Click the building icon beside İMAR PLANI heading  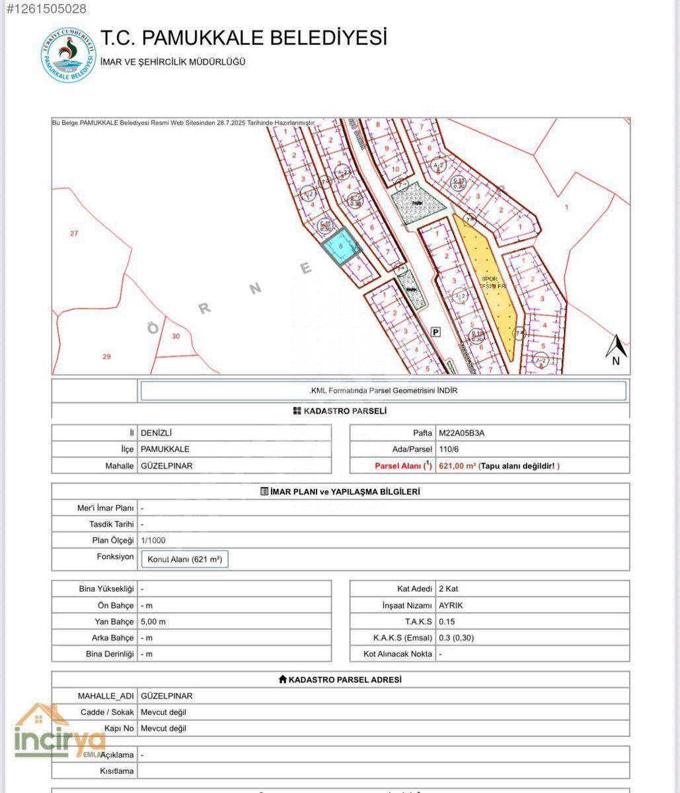click(x=264, y=492)
